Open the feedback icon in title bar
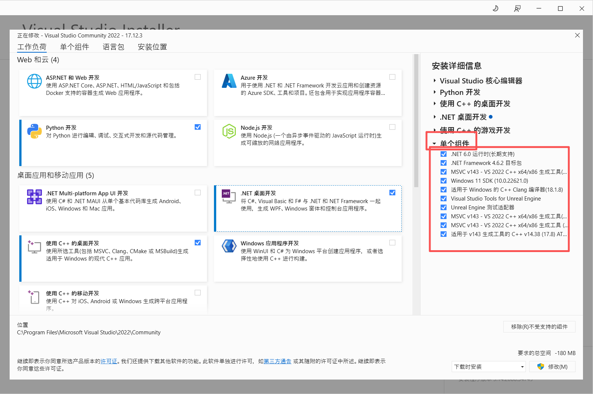 517,8
